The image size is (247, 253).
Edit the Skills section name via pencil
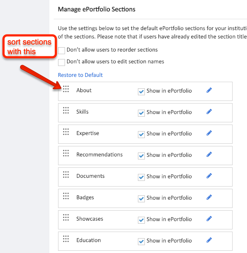209,112
